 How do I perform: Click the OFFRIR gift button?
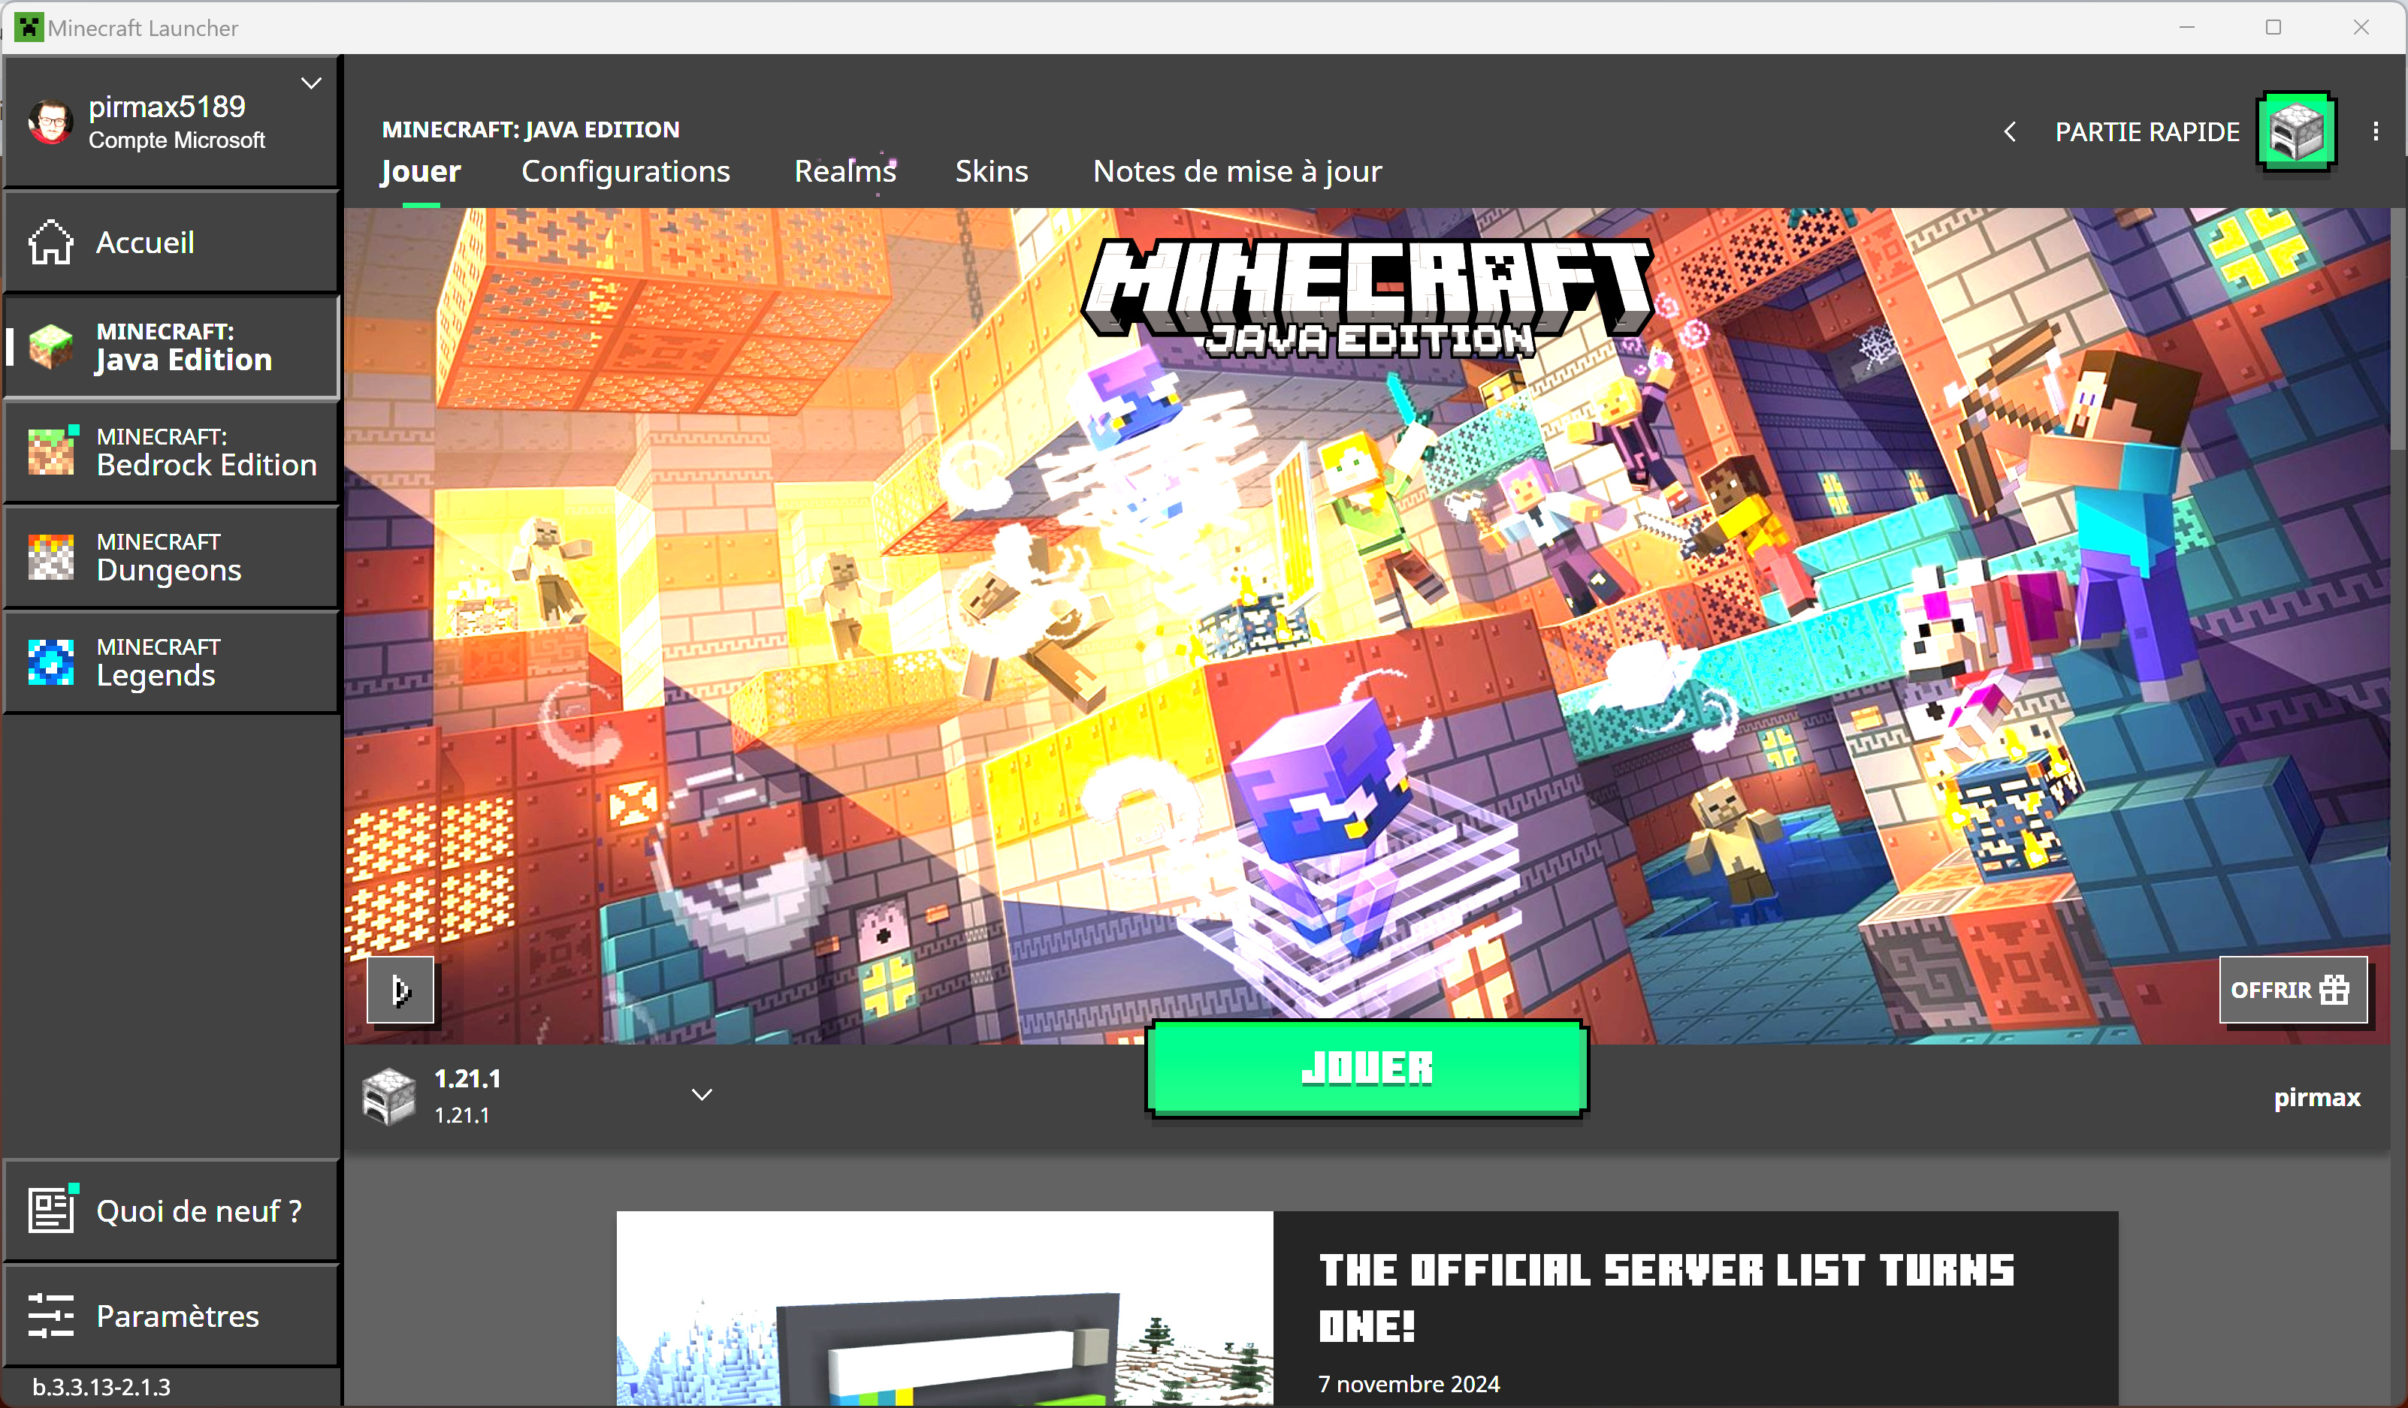[2292, 990]
